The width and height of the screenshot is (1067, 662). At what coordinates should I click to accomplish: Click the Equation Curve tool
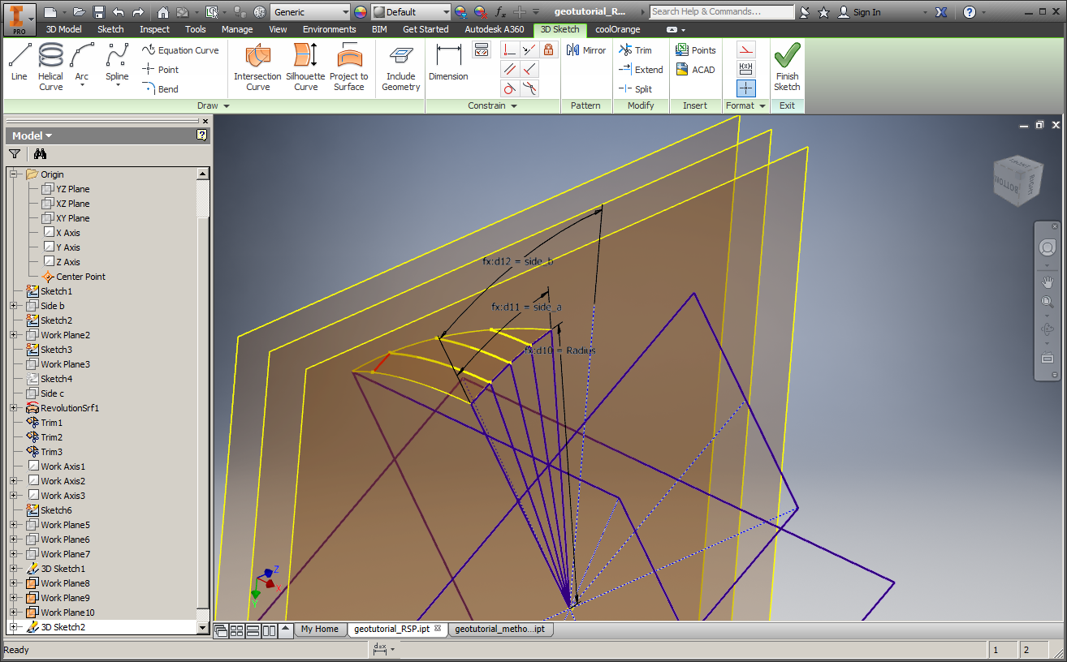180,50
